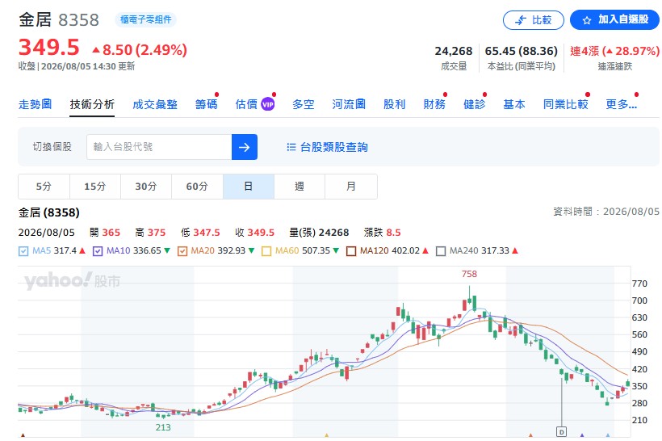This screenshot has width=662, height=441.
Task: Toggle the MA20 checkbox
Action: pos(182,251)
